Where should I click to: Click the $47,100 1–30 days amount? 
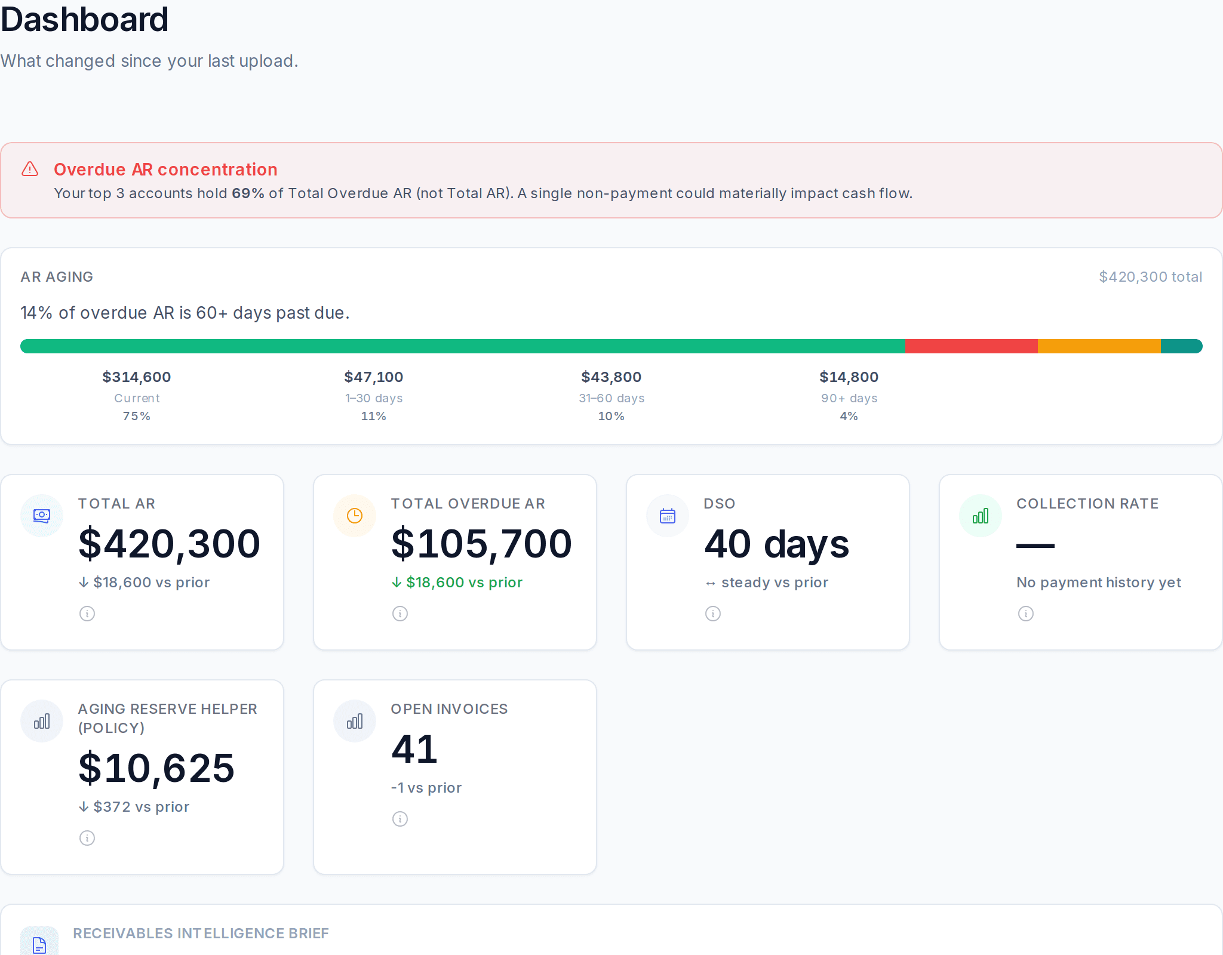[374, 377]
